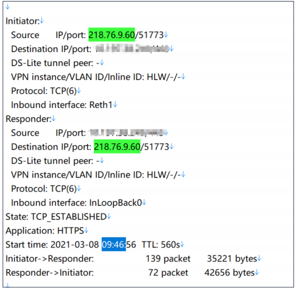Click the date 2021-03-08 in Start time
297x289 pixels.
click(75, 245)
